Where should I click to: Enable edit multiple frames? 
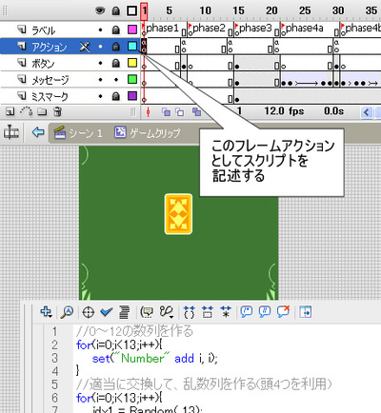tap(197, 111)
